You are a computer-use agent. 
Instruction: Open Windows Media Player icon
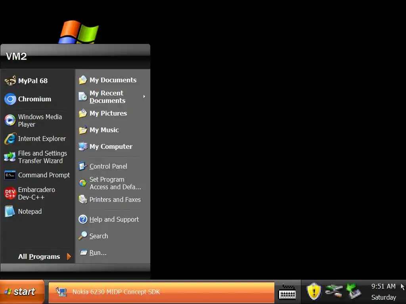tap(10, 120)
